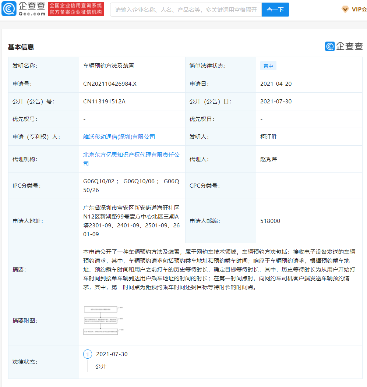Select legal status date 2021-07-30 in timeline
The image size is (367, 387).
112,354
